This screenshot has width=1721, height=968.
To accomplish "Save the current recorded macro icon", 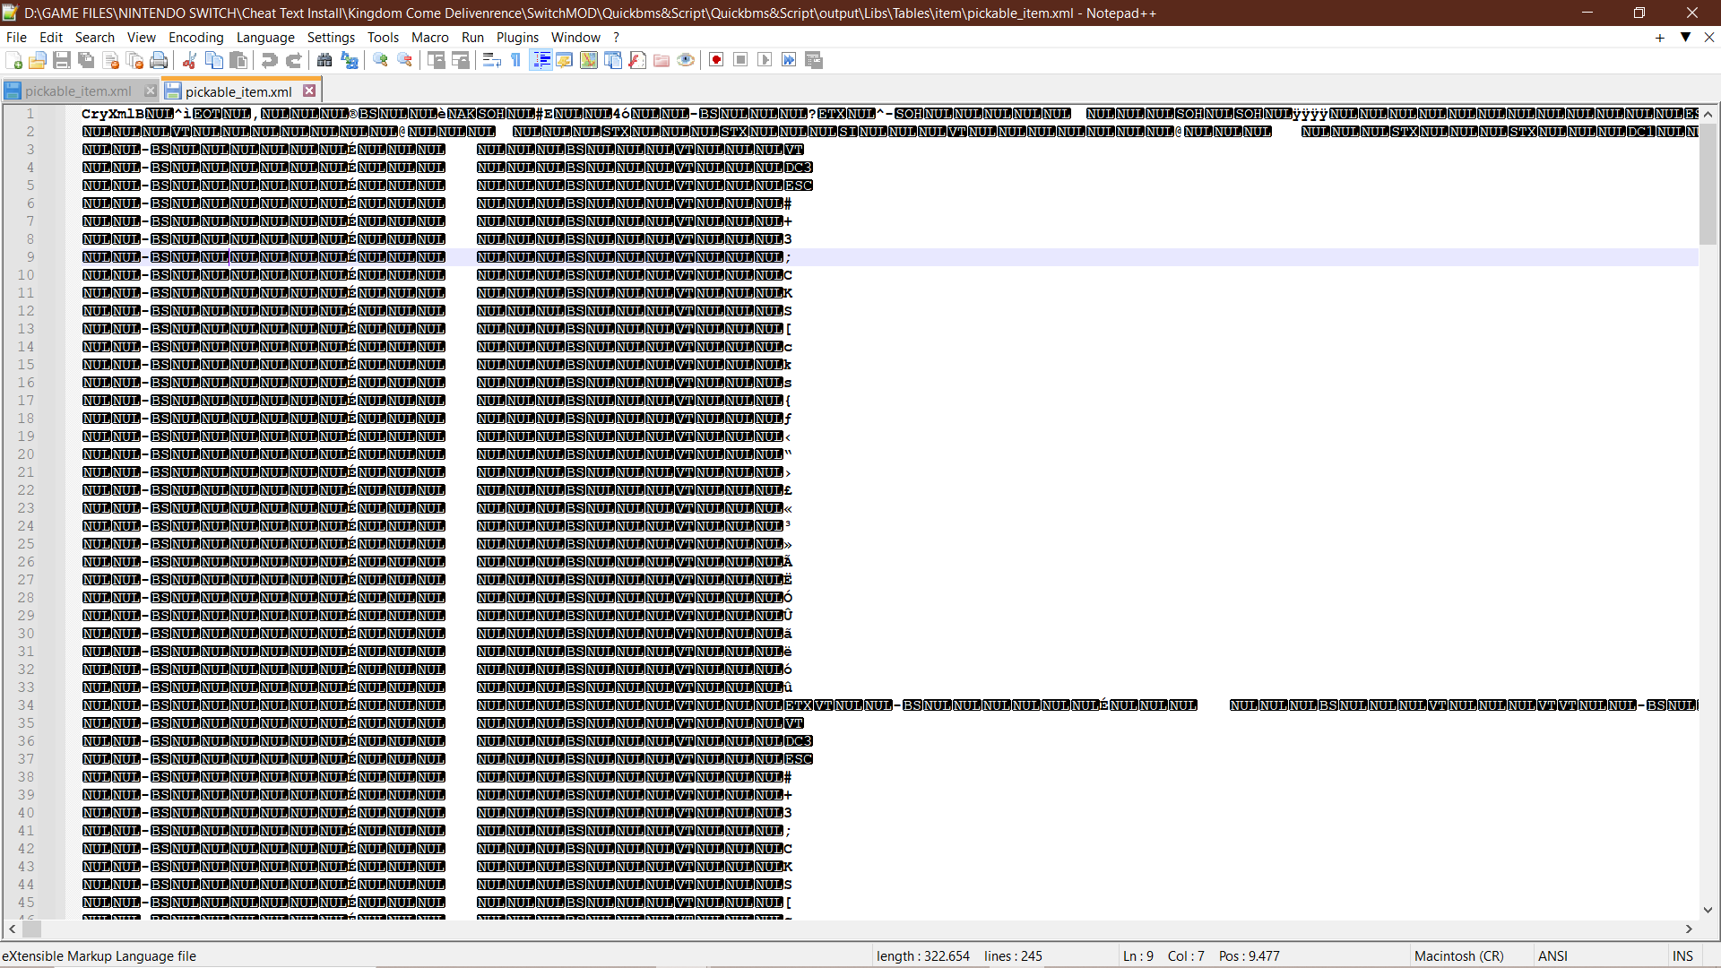I will (x=814, y=60).
